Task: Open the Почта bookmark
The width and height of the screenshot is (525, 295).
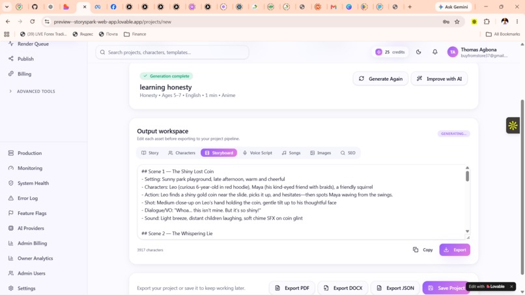Action: coord(109,34)
